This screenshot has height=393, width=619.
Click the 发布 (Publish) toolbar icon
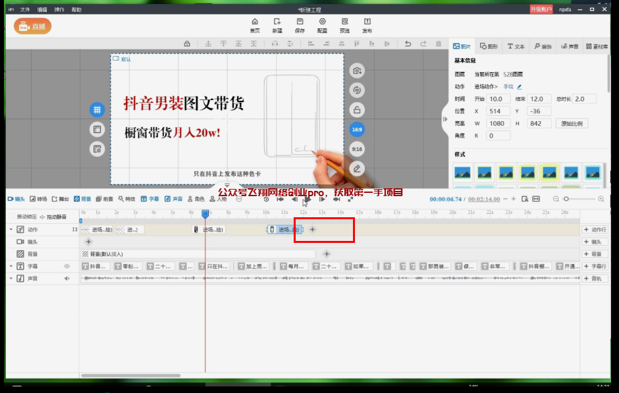coord(367,25)
